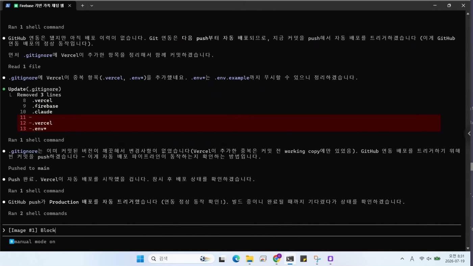
Task: Select the Firebase 기반 가족 채팅 웹 tab
Action: click(39, 5)
